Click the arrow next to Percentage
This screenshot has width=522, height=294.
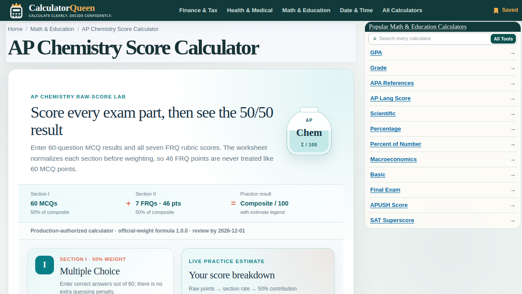(513, 129)
